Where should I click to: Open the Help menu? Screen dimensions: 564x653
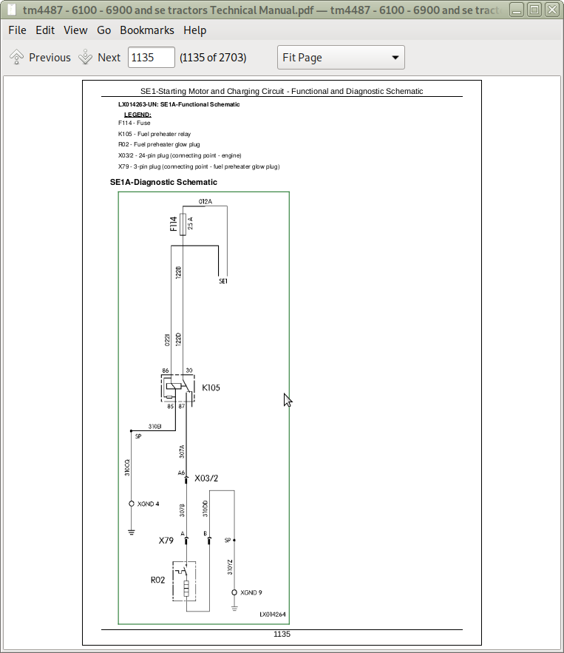click(x=195, y=30)
